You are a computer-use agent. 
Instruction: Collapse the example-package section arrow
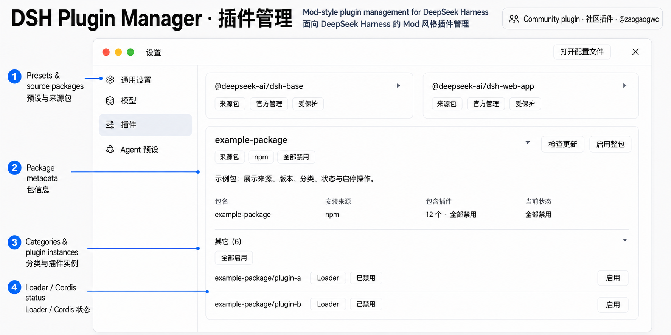click(x=528, y=142)
